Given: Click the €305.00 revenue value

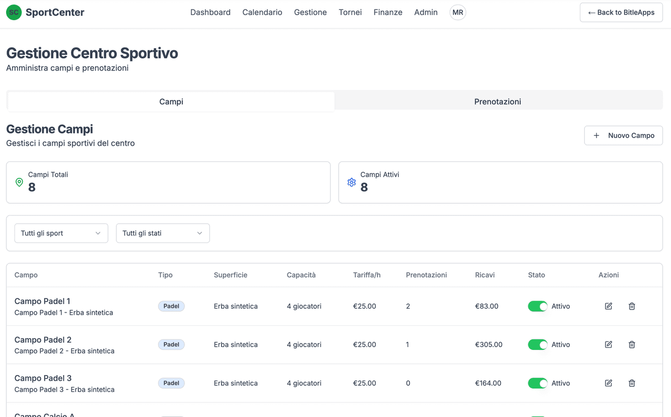Looking at the screenshot, I should click(x=489, y=345).
